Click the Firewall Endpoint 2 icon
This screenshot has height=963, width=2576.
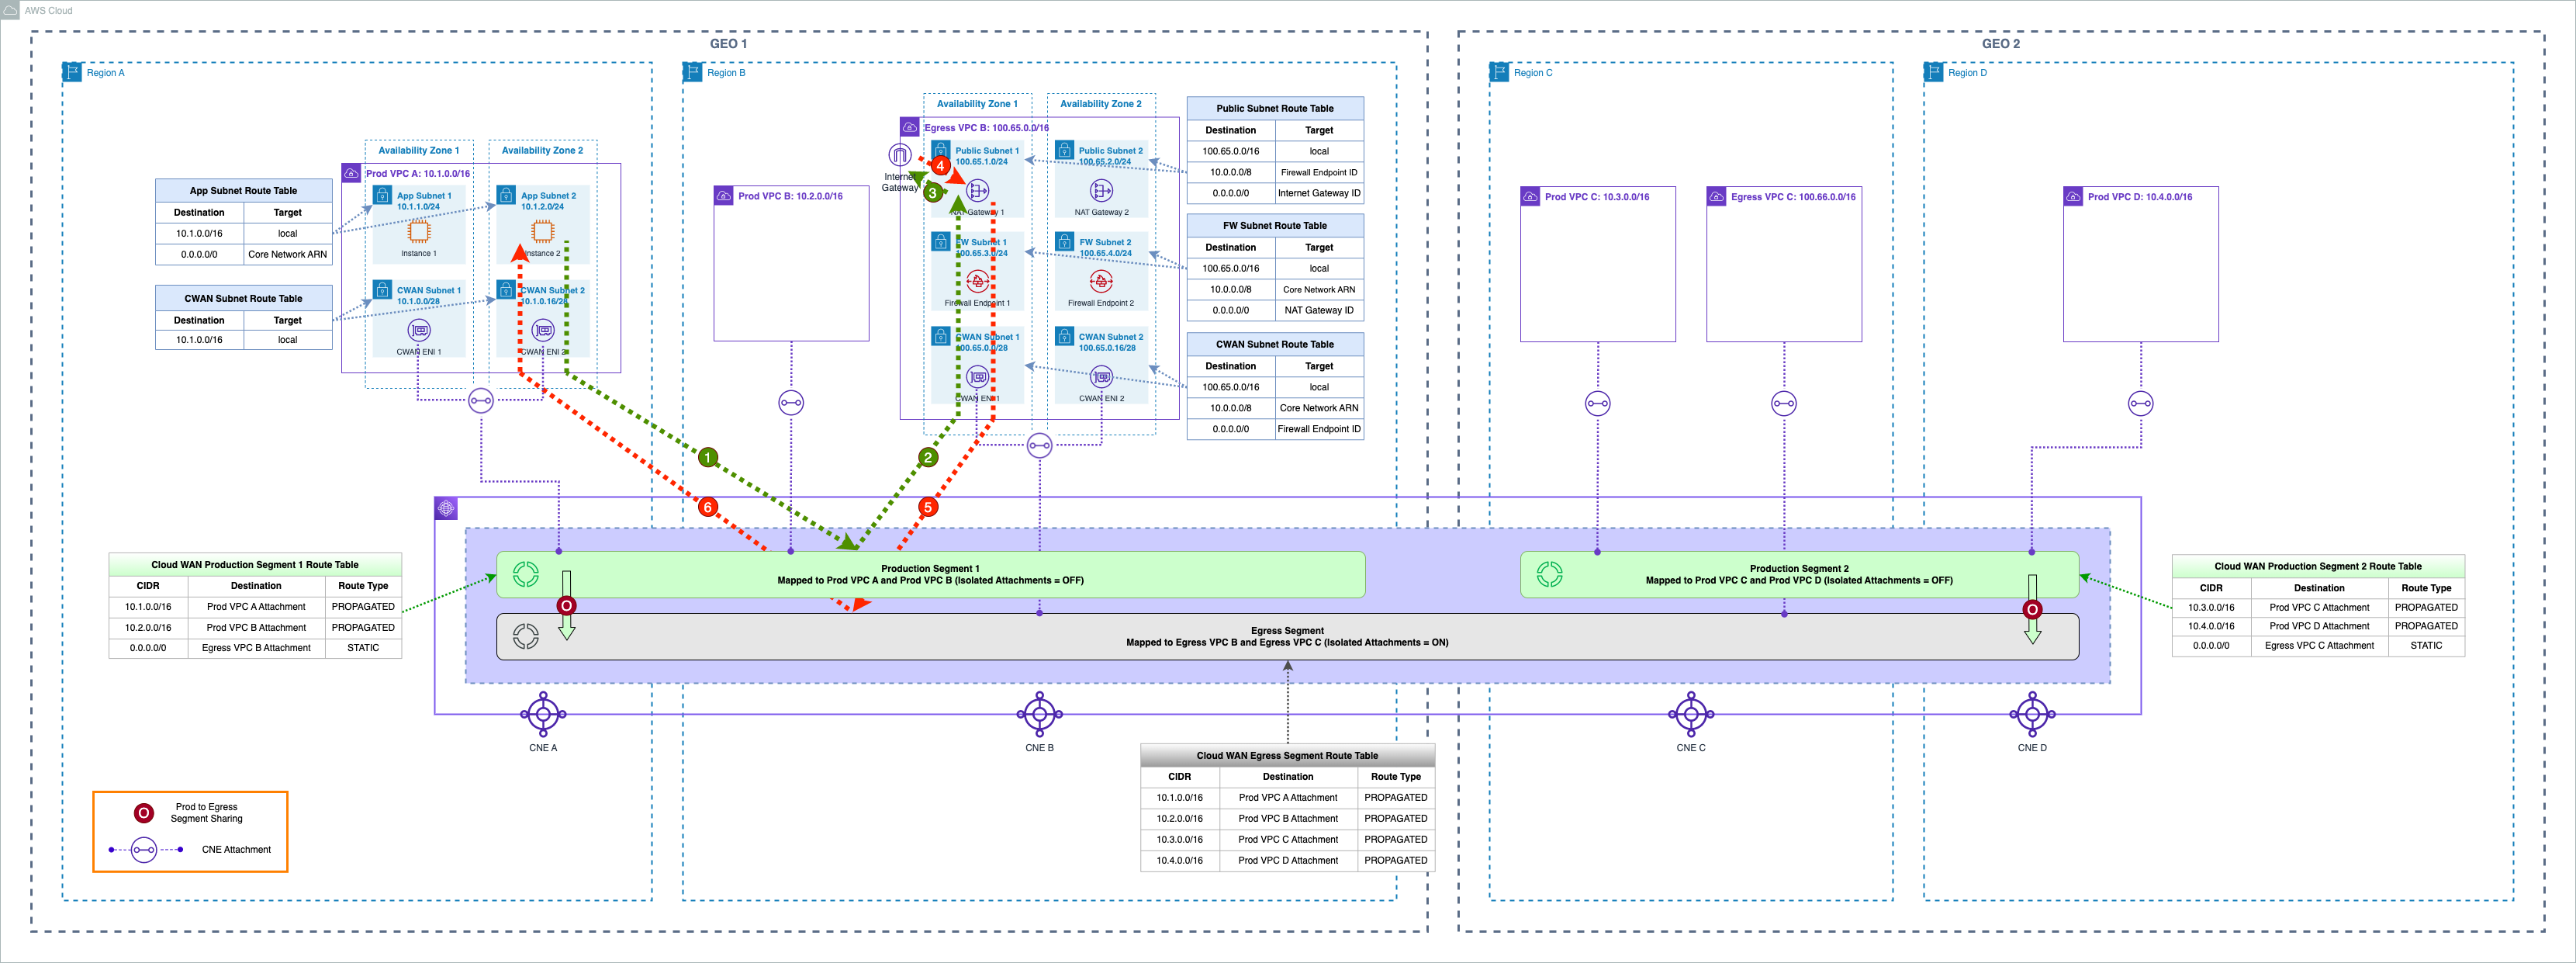[1101, 282]
